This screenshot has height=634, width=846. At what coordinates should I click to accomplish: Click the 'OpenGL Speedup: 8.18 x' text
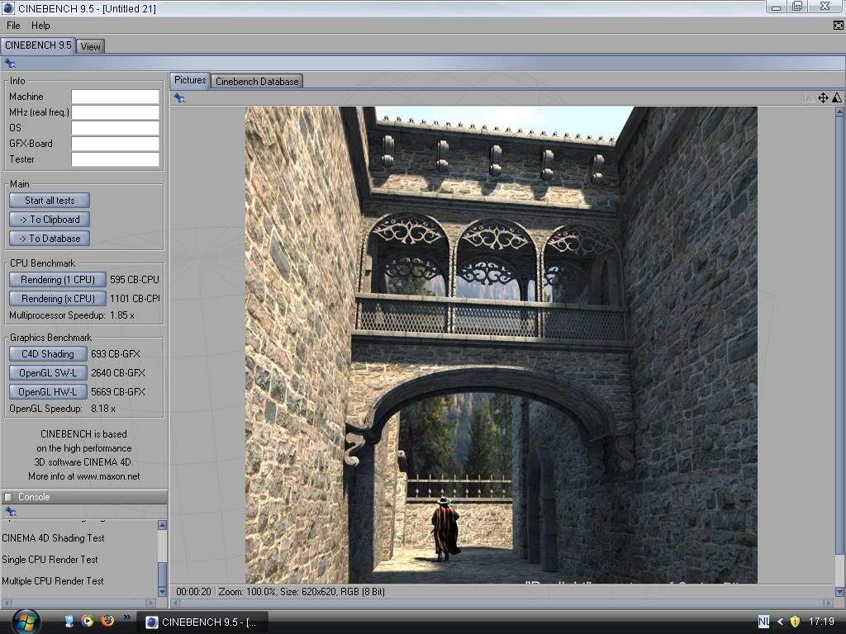point(63,409)
